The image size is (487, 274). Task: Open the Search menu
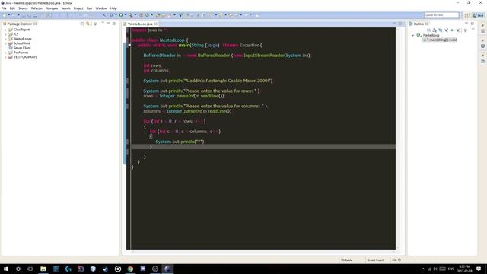coord(65,8)
